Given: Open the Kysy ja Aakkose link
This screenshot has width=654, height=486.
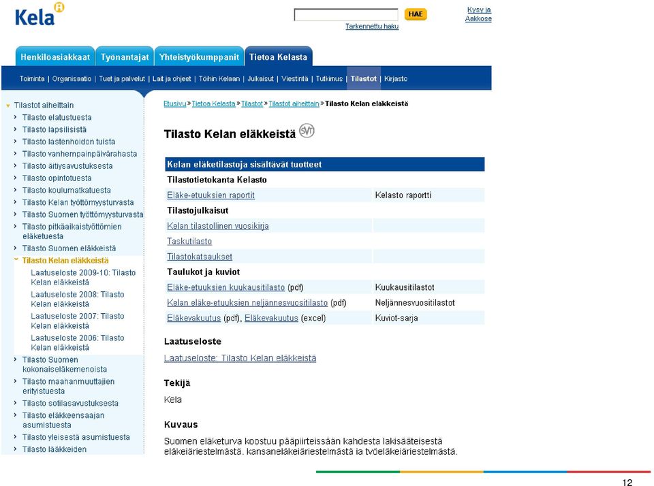Looking at the screenshot, I should (478, 14).
